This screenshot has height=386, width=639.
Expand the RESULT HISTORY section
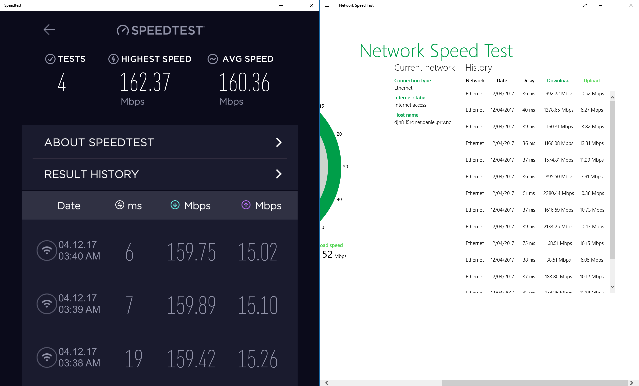click(162, 173)
